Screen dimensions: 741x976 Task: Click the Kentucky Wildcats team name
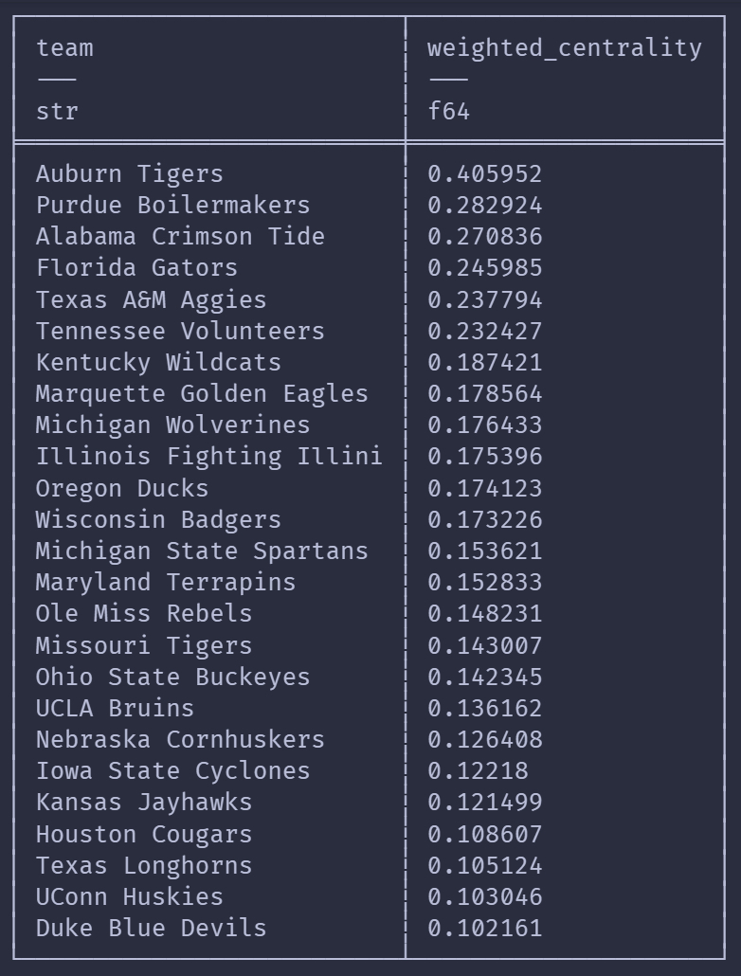pyautogui.click(x=158, y=362)
